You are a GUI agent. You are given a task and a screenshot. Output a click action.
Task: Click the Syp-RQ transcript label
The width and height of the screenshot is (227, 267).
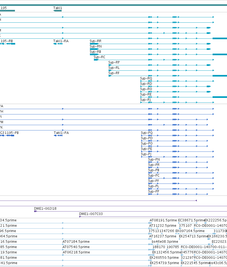click(x=146, y=78)
